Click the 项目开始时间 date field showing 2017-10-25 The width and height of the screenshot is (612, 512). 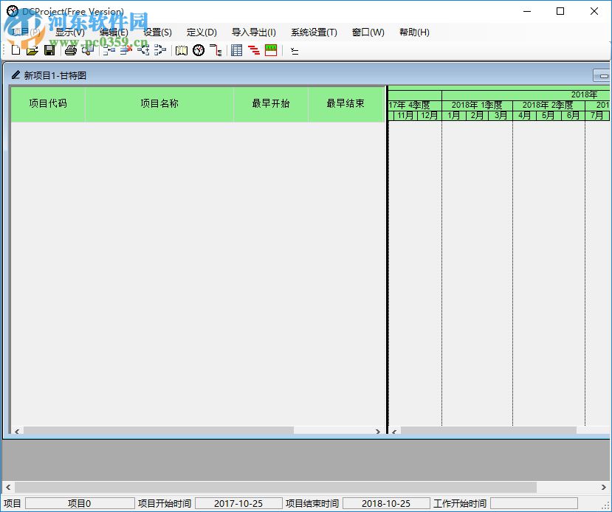pos(238,502)
